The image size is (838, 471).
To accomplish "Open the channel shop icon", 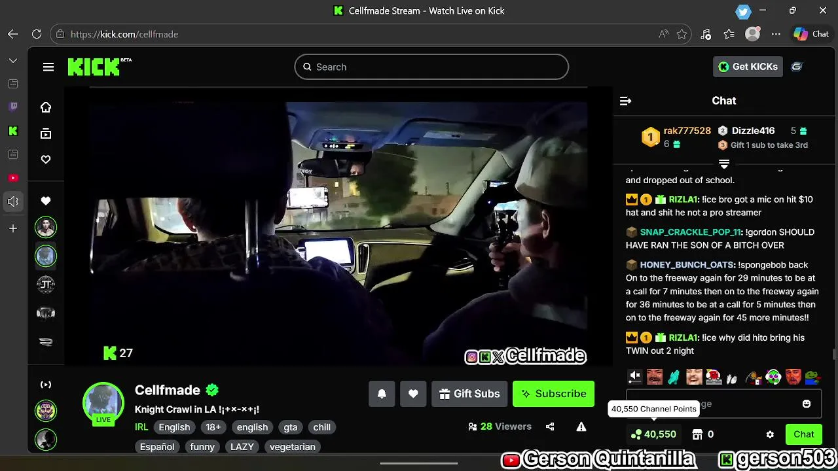I will click(697, 434).
